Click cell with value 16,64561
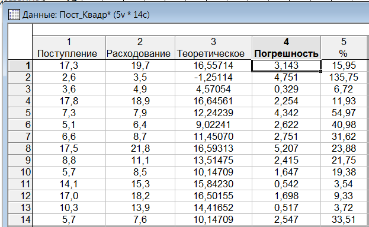 coord(213,101)
